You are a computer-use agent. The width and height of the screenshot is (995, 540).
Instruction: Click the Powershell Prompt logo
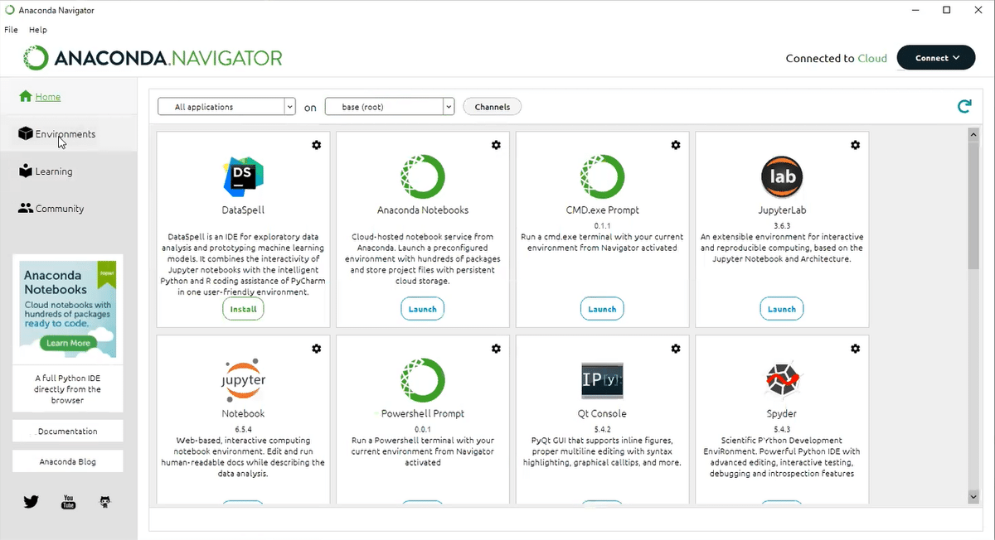(x=423, y=380)
